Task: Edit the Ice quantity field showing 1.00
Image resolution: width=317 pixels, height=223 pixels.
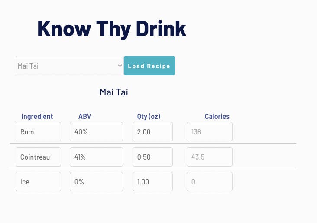Action: [x=152, y=182]
